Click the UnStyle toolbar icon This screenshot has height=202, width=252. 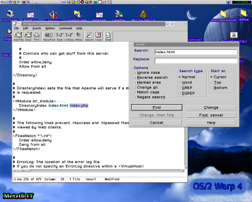(x=69, y=36)
